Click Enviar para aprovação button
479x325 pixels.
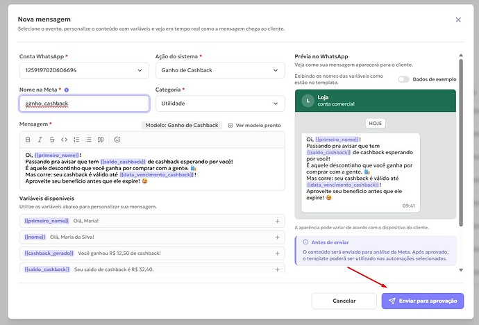pos(423,301)
